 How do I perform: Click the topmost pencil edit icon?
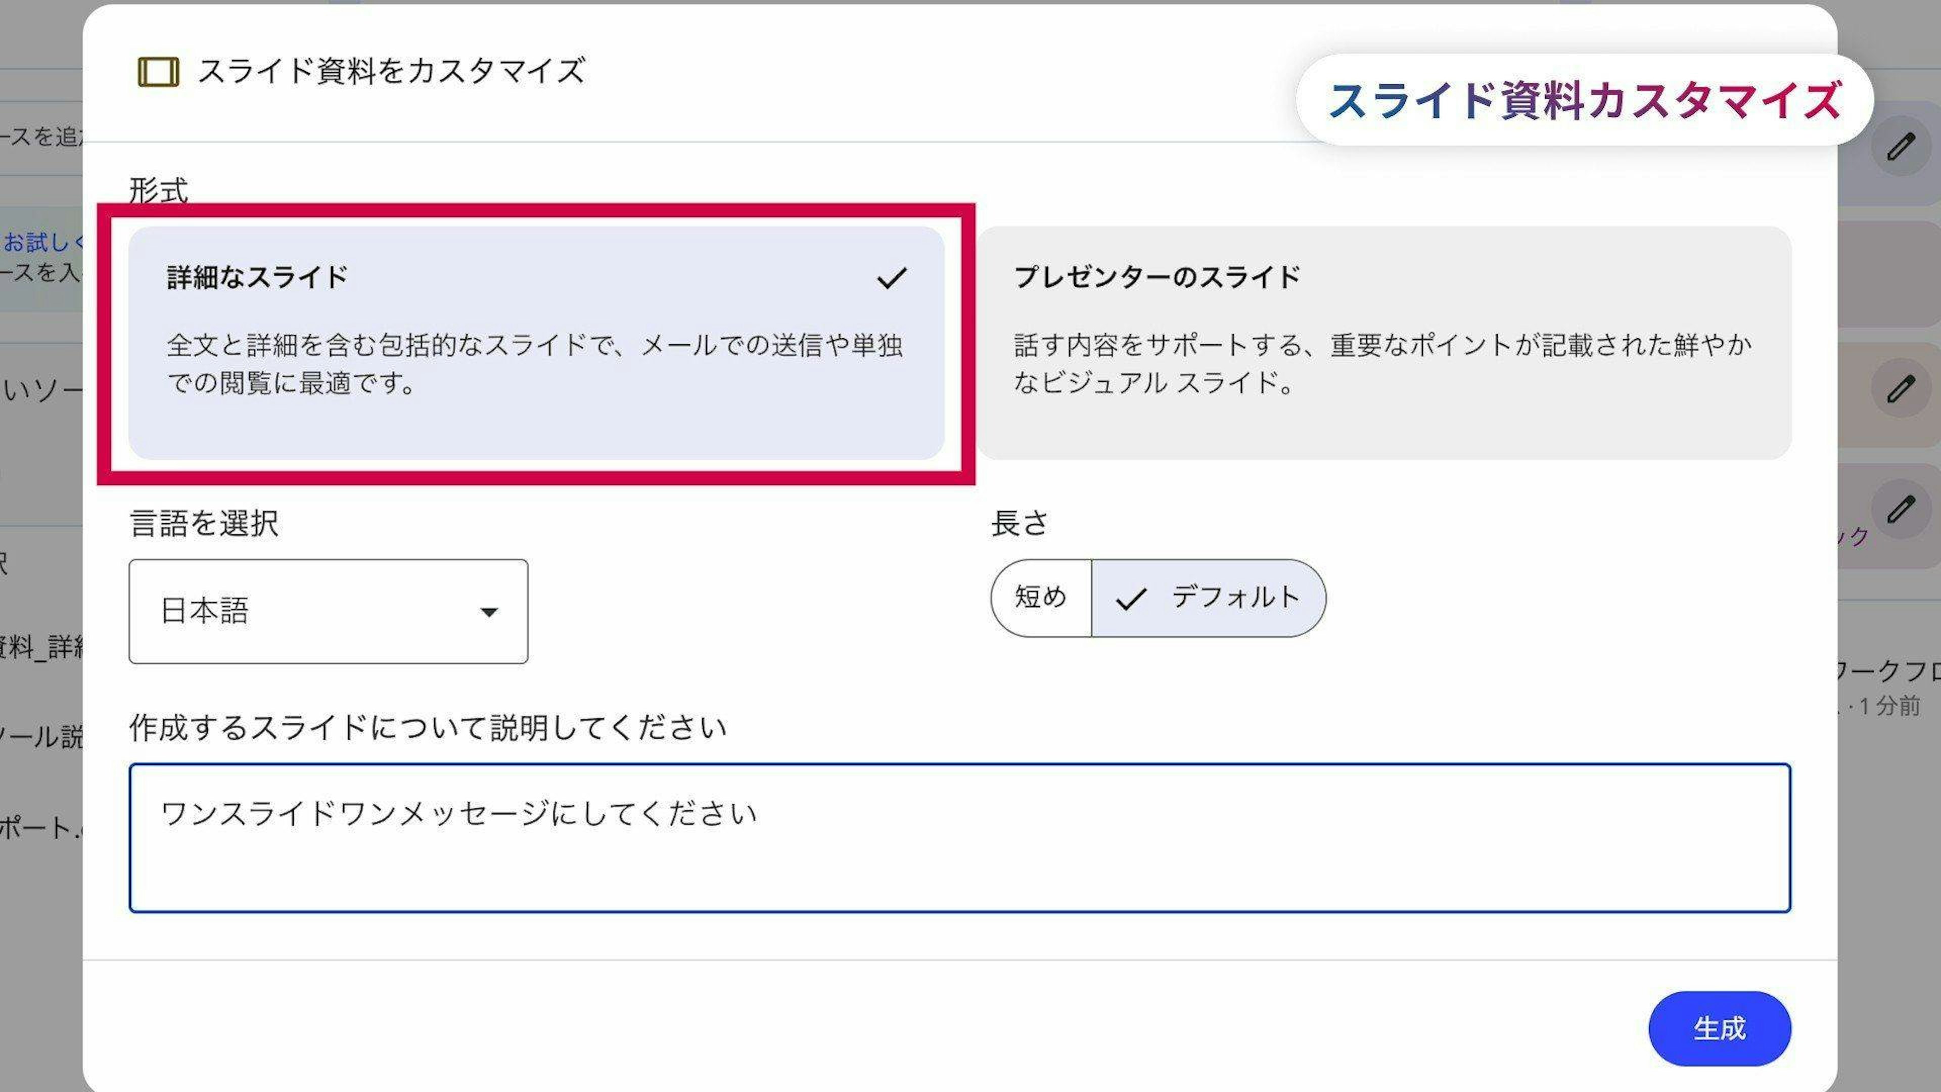click(1901, 146)
